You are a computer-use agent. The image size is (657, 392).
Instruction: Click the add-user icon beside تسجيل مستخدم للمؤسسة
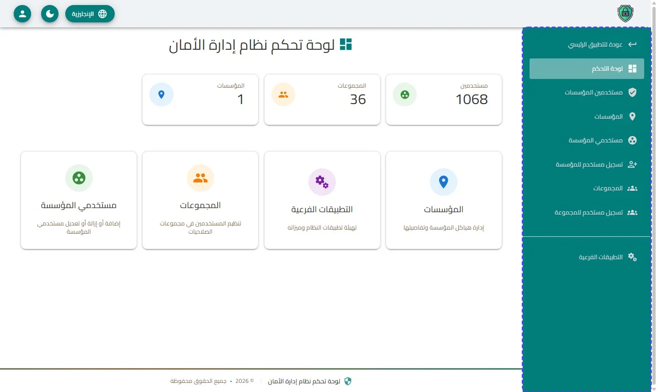coord(632,164)
